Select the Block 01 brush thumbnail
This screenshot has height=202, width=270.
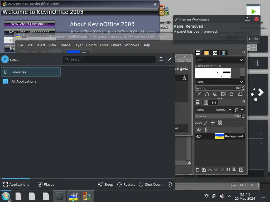pos(226,73)
